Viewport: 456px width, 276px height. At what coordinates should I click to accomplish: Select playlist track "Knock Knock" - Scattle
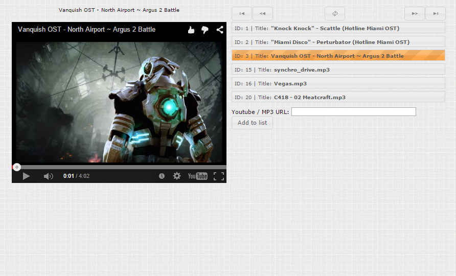(x=338, y=28)
